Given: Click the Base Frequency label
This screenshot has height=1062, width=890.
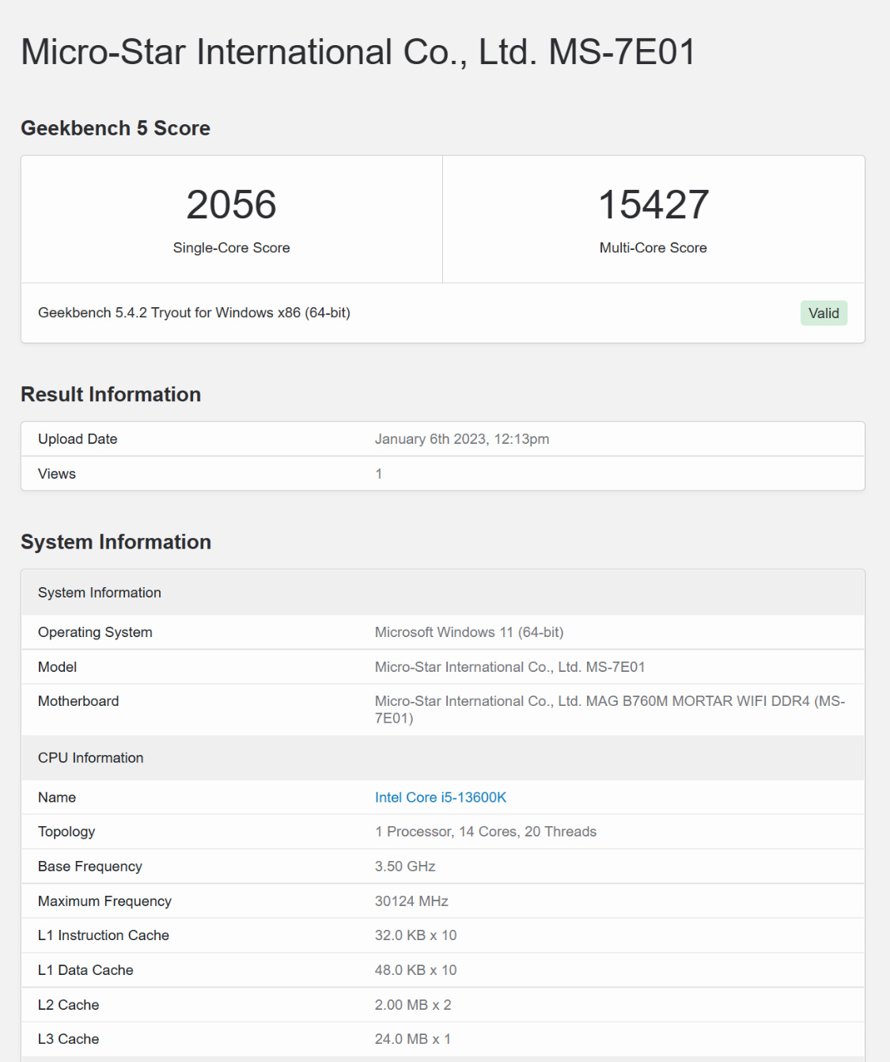Looking at the screenshot, I should coord(90,867).
